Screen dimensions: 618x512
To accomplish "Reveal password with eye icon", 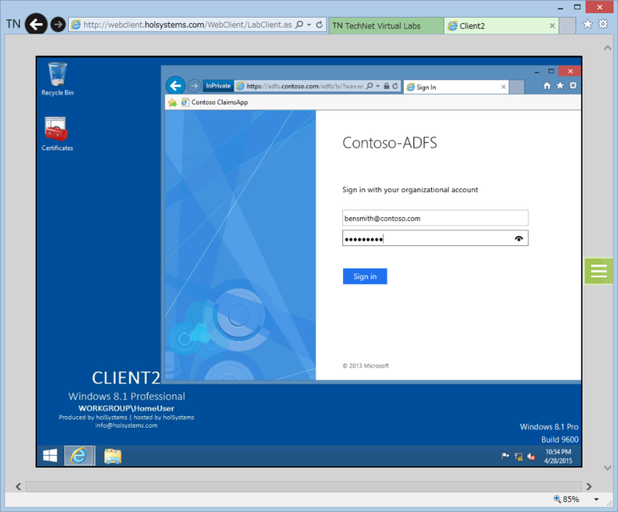I will click(x=518, y=238).
